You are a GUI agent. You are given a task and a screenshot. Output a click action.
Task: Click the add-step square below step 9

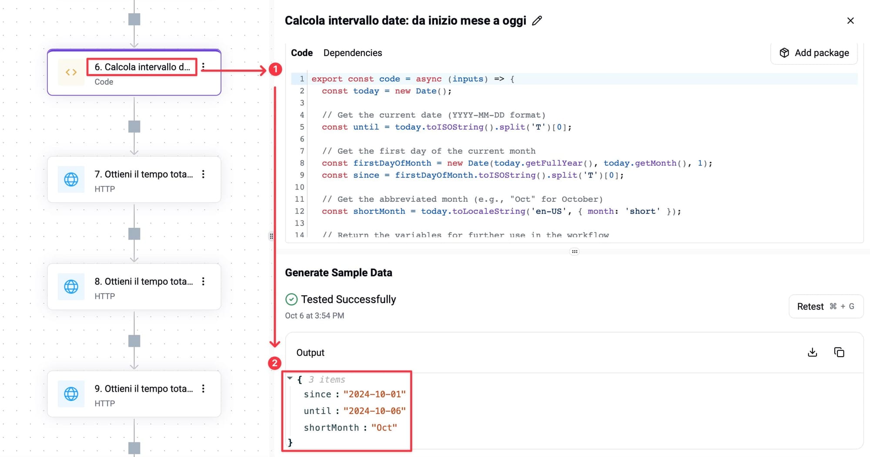(134, 448)
